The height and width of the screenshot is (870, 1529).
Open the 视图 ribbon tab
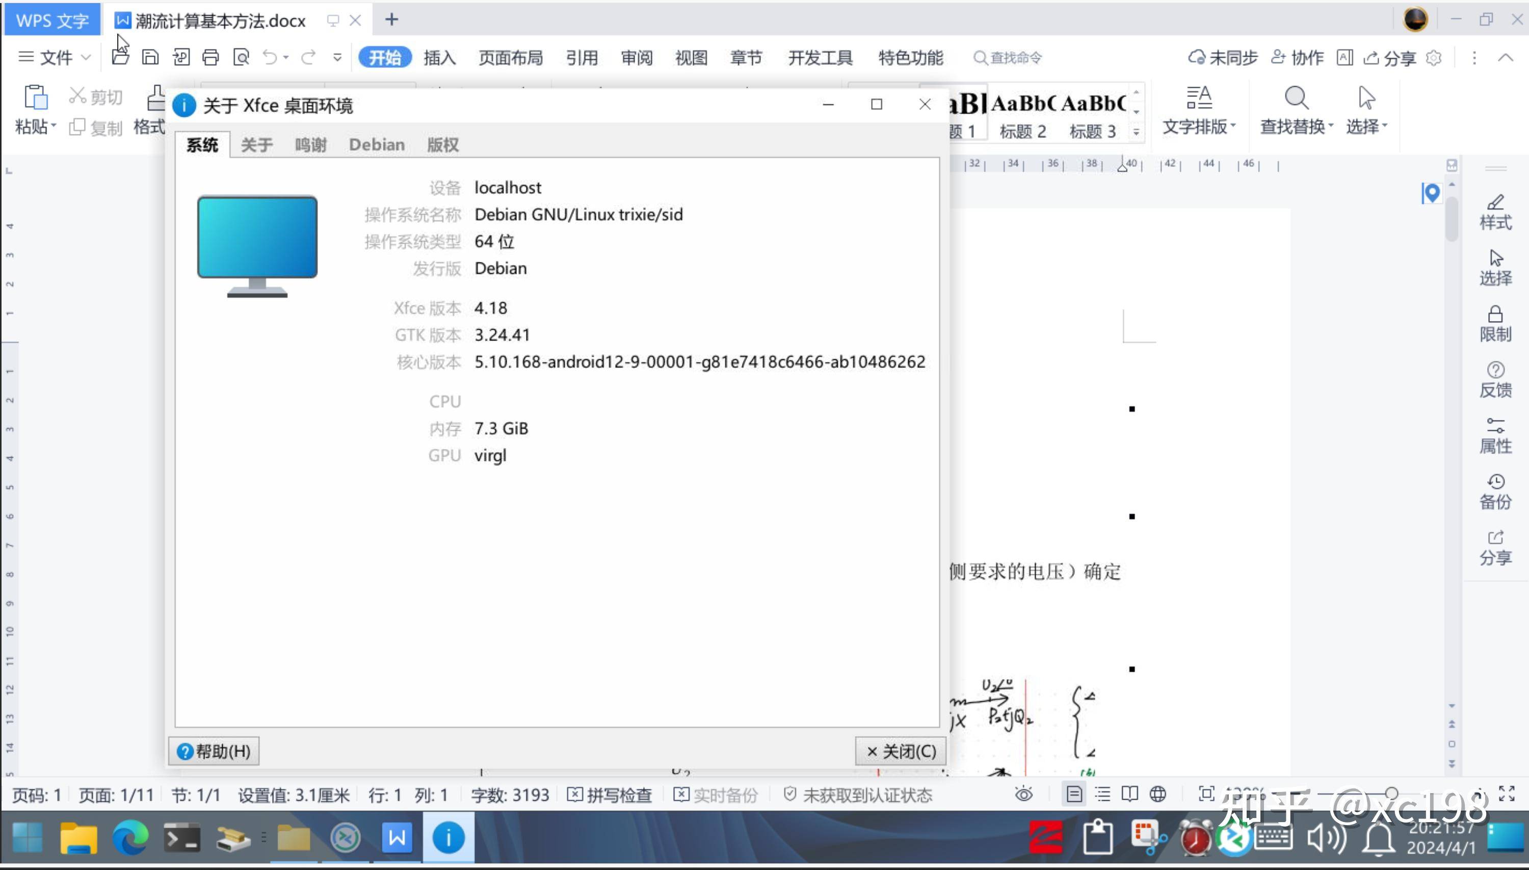coord(691,58)
